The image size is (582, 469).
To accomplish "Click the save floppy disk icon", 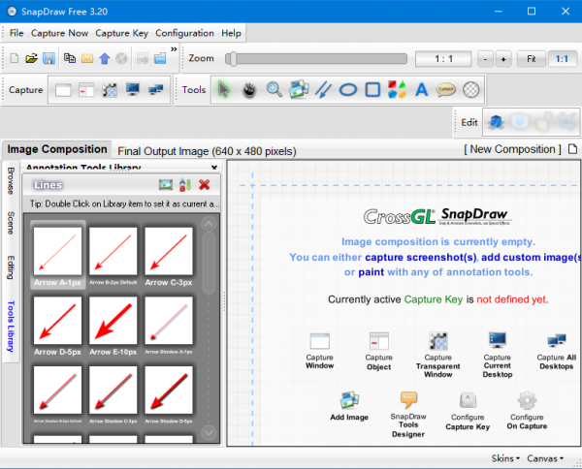I will tap(48, 59).
